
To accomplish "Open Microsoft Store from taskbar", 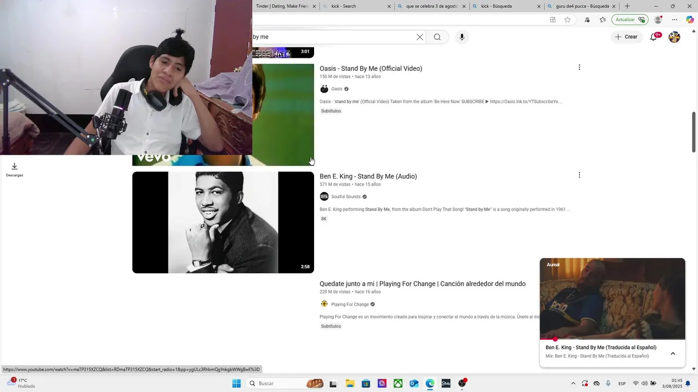I will coord(366,383).
